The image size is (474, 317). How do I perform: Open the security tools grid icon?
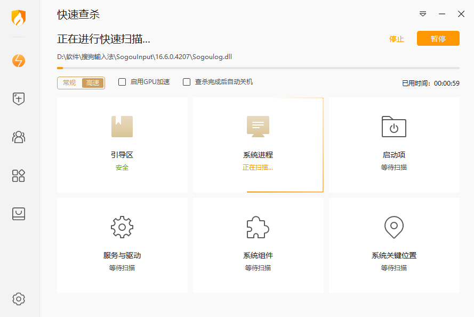[x=19, y=176]
